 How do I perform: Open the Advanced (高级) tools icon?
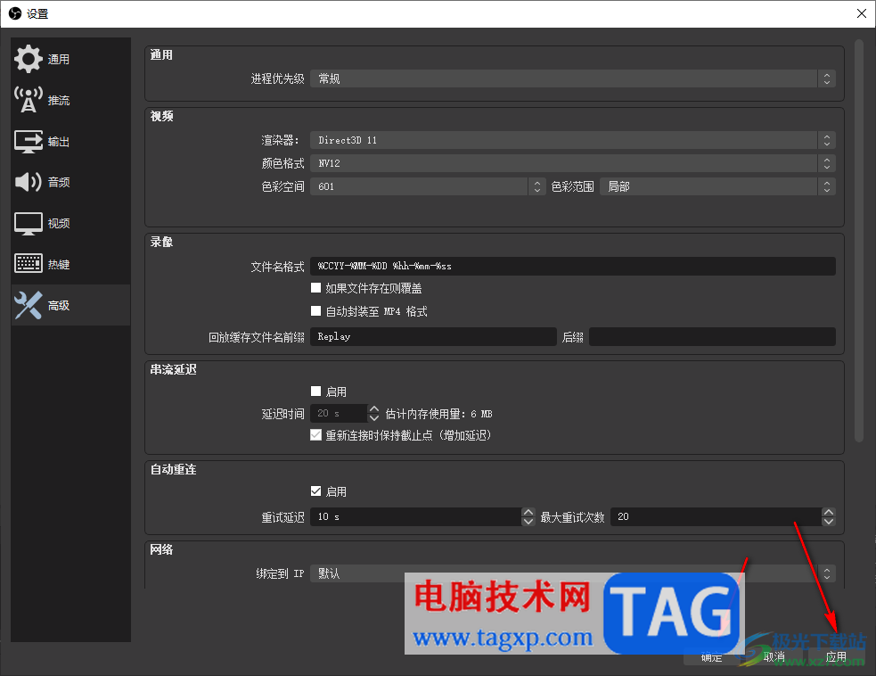[x=28, y=305]
